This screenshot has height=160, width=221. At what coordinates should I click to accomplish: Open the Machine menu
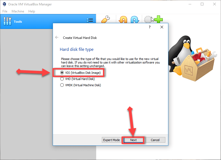point(18,11)
